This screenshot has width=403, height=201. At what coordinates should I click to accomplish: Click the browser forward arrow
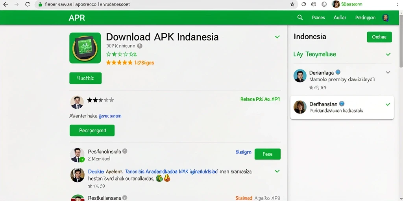coord(17,4)
